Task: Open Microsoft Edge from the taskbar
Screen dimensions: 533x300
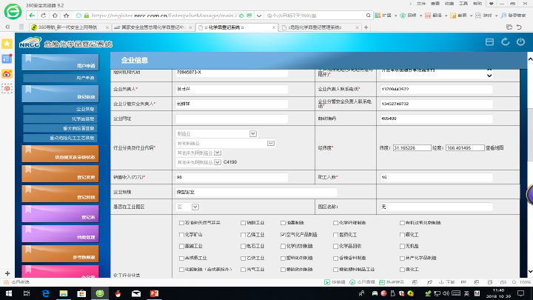Action: tap(45, 294)
